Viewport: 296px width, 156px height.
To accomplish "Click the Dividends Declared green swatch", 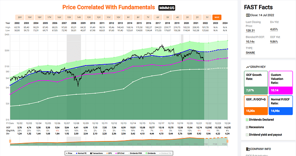I will coord(247,120).
